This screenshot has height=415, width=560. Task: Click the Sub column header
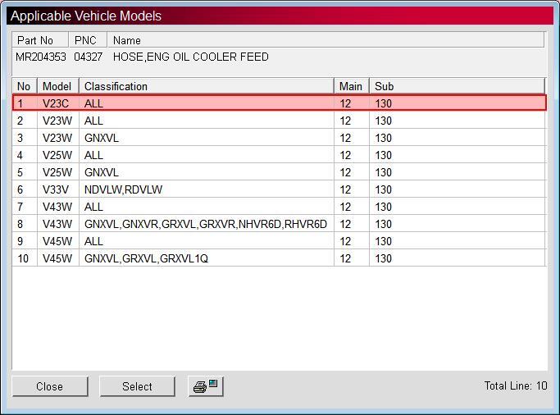pyautogui.click(x=458, y=86)
